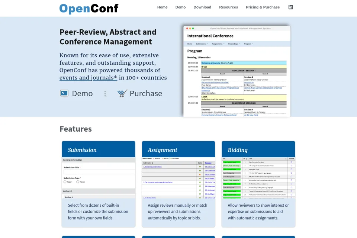Open the Pricing & Purchase menu item
The width and height of the screenshot is (357, 238).
(x=263, y=7)
